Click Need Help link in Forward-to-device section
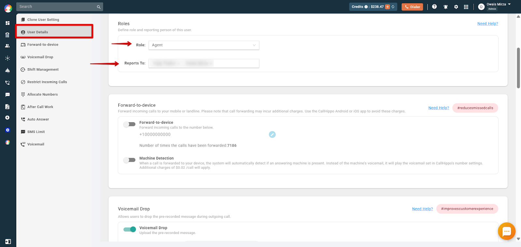The width and height of the screenshot is (521, 247). [x=439, y=108]
